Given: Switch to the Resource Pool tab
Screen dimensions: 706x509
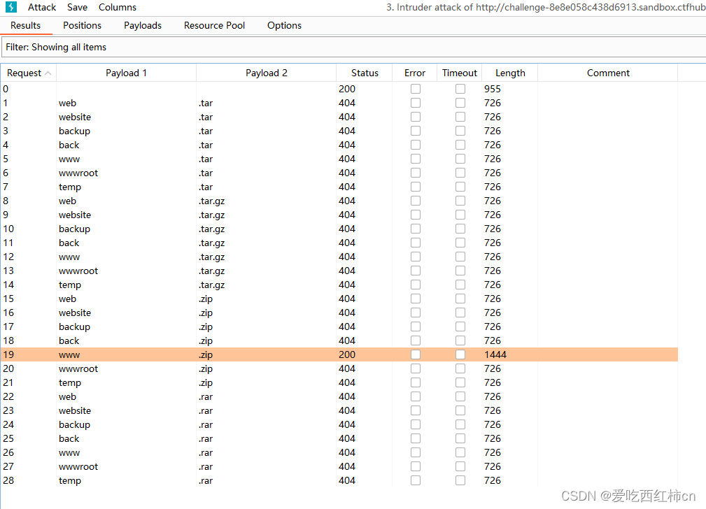Looking at the screenshot, I should coord(214,26).
